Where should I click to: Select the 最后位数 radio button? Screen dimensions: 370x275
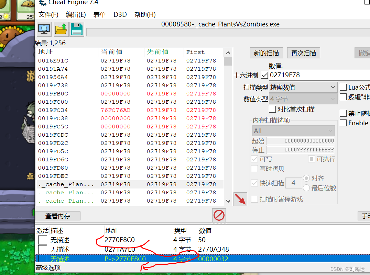coord(306,188)
